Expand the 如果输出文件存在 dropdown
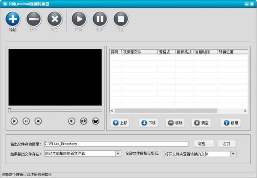Viewport: 257px width, 178px height. (118, 153)
